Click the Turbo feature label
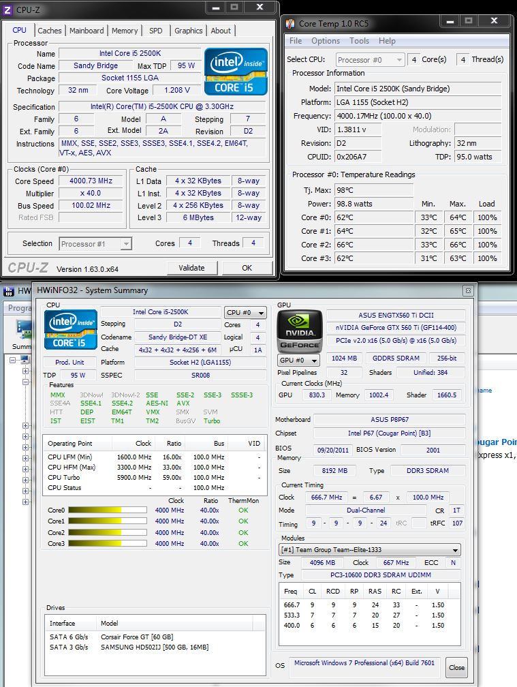The height and width of the screenshot is (687, 517). click(x=212, y=421)
